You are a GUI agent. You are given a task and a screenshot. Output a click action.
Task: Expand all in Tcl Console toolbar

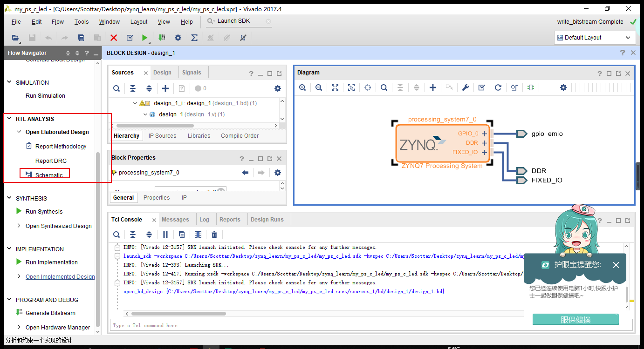[149, 235]
